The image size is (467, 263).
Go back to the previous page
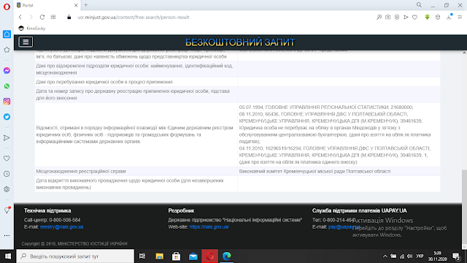coord(20,17)
